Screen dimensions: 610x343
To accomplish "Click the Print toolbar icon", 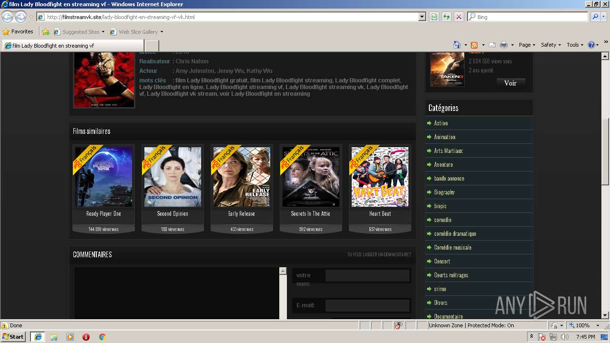I will pyautogui.click(x=504, y=45).
